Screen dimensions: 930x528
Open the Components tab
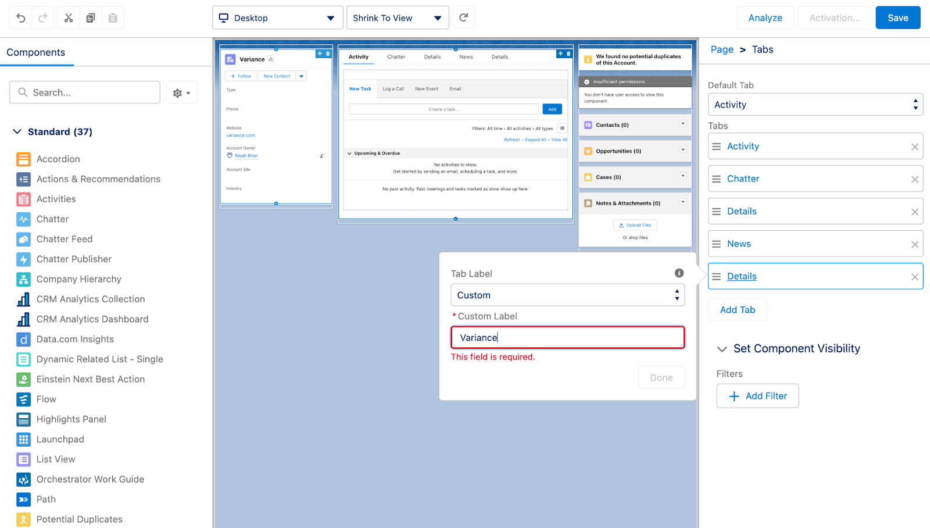36,52
